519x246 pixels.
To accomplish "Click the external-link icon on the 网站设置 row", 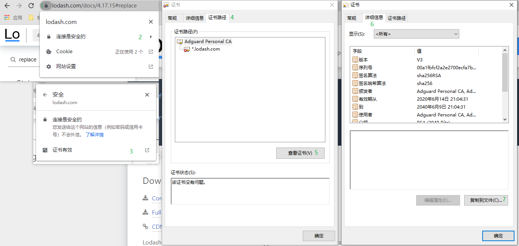I will 151,67.
